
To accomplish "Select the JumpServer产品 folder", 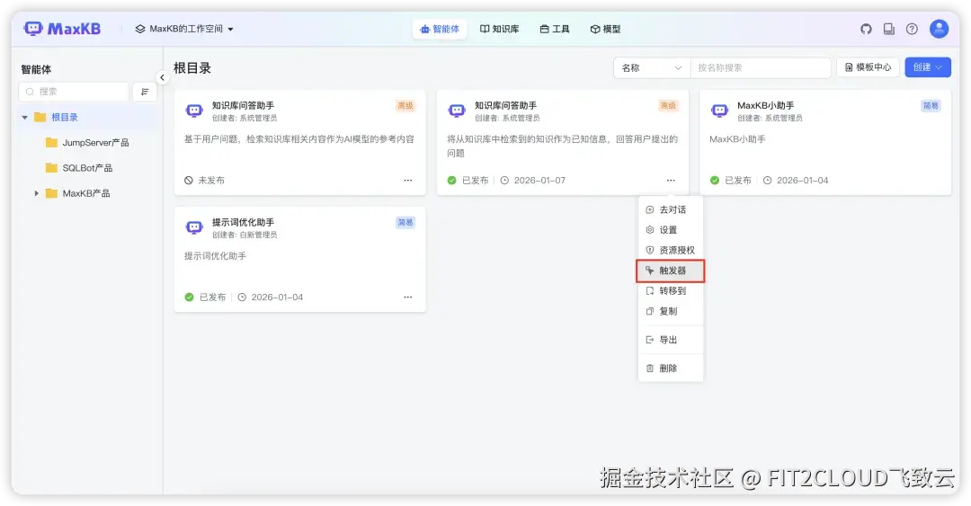I will 86,142.
